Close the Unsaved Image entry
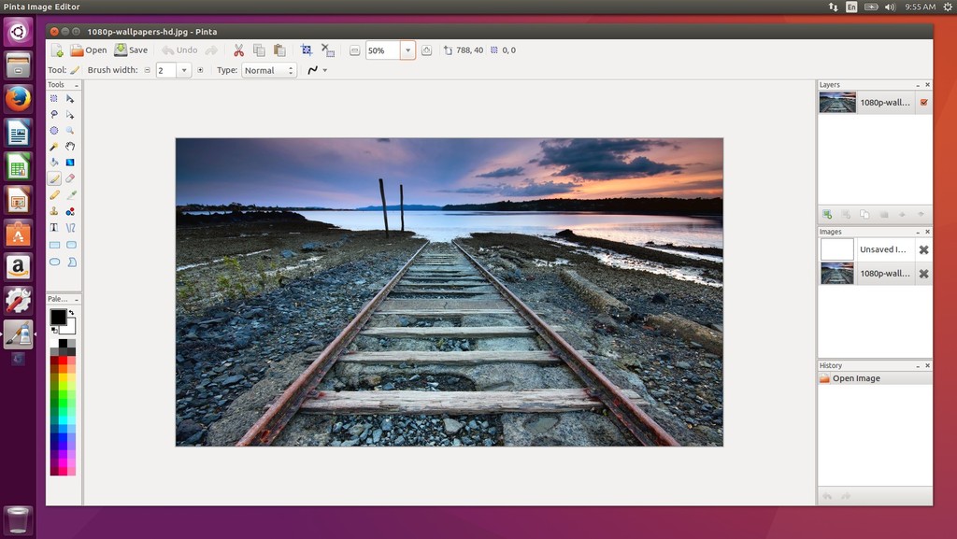The width and height of the screenshot is (957, 539). (x=924, y=249)
